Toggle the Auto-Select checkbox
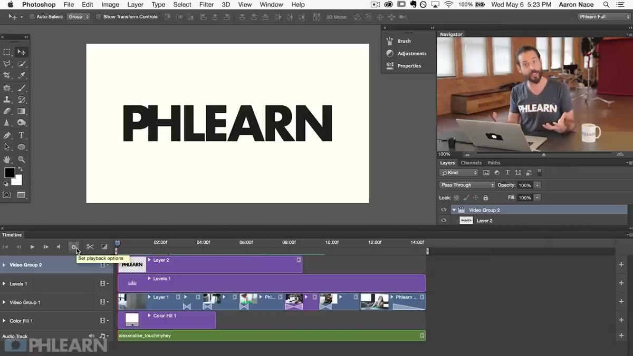The image size is (633, 356). 32,17
